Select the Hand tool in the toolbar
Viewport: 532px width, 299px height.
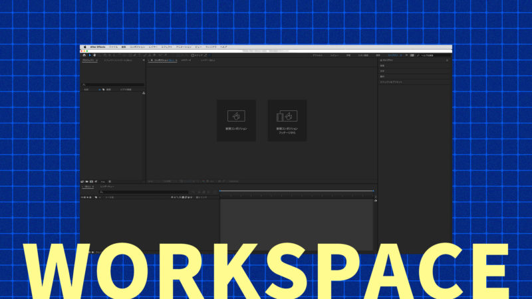[x=94, y=54]
